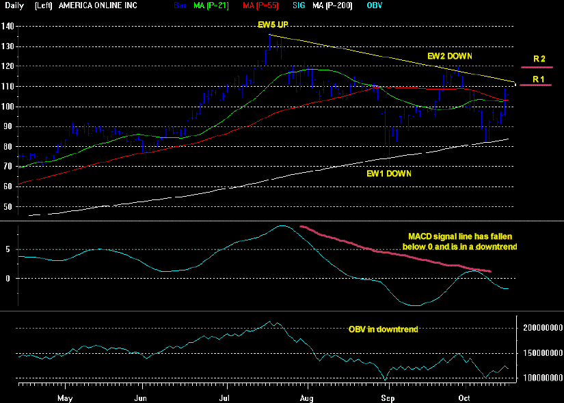Select the white "MA (P=200)" legend entry
Viewport: 564px width, 403px height.
coord(333,5)
